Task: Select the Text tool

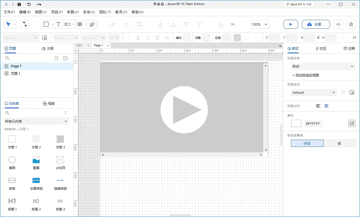Action: (x=58, y=24)
